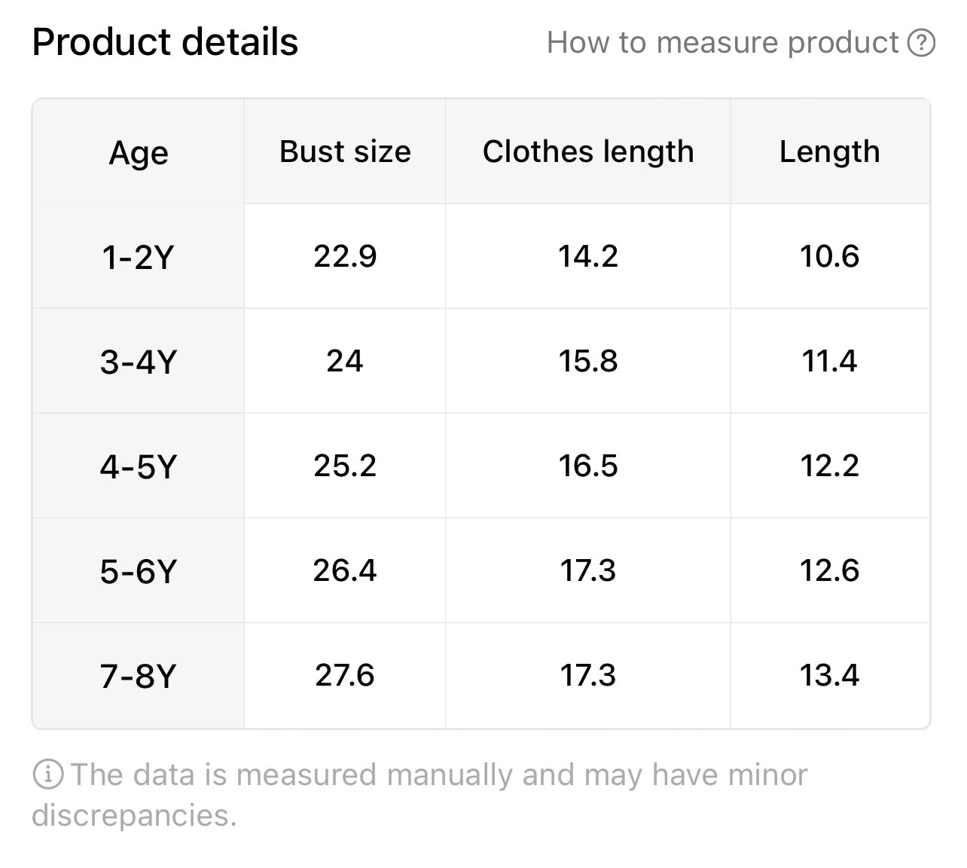Select the Age column header

coord(139,152)
